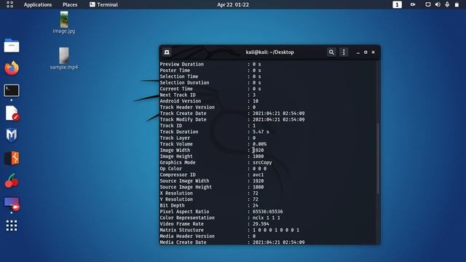Click the Track Duration value 5.47 s
Viewport: 466px width, 262px height.
[261, 132]
